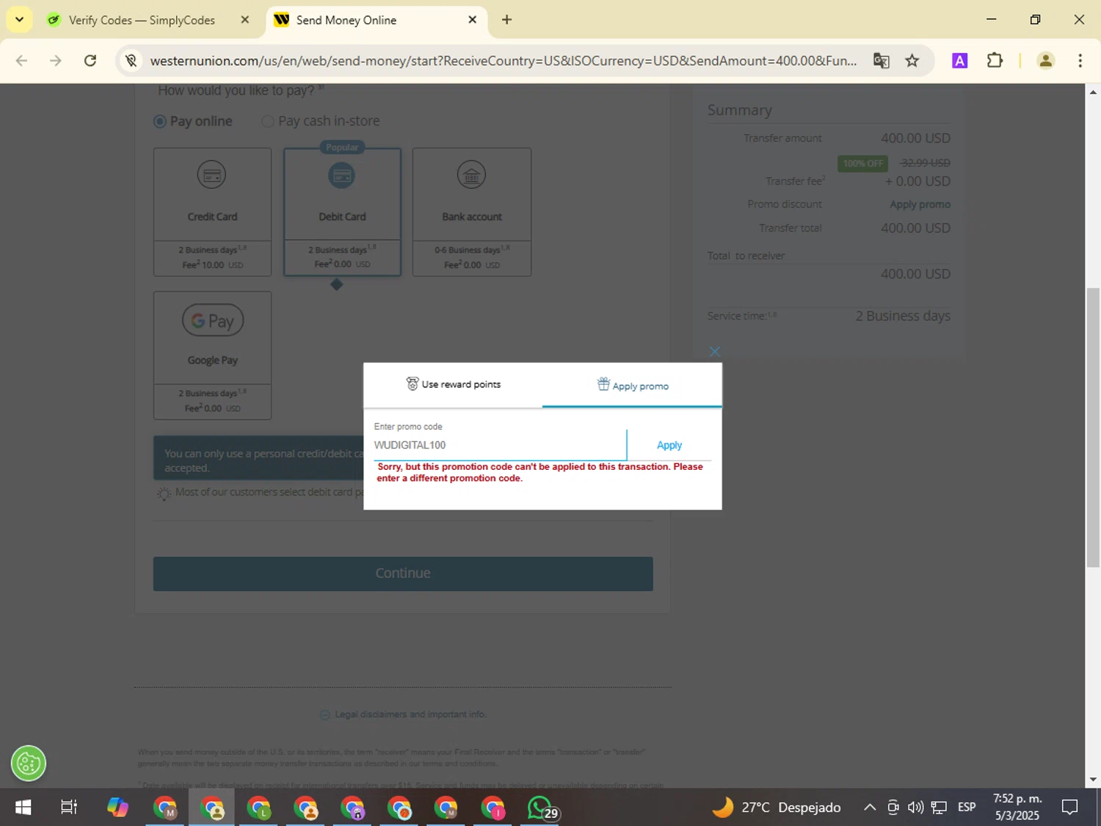View site information icon in the address bar
The image size is (1101, 826).
[131, 61]
